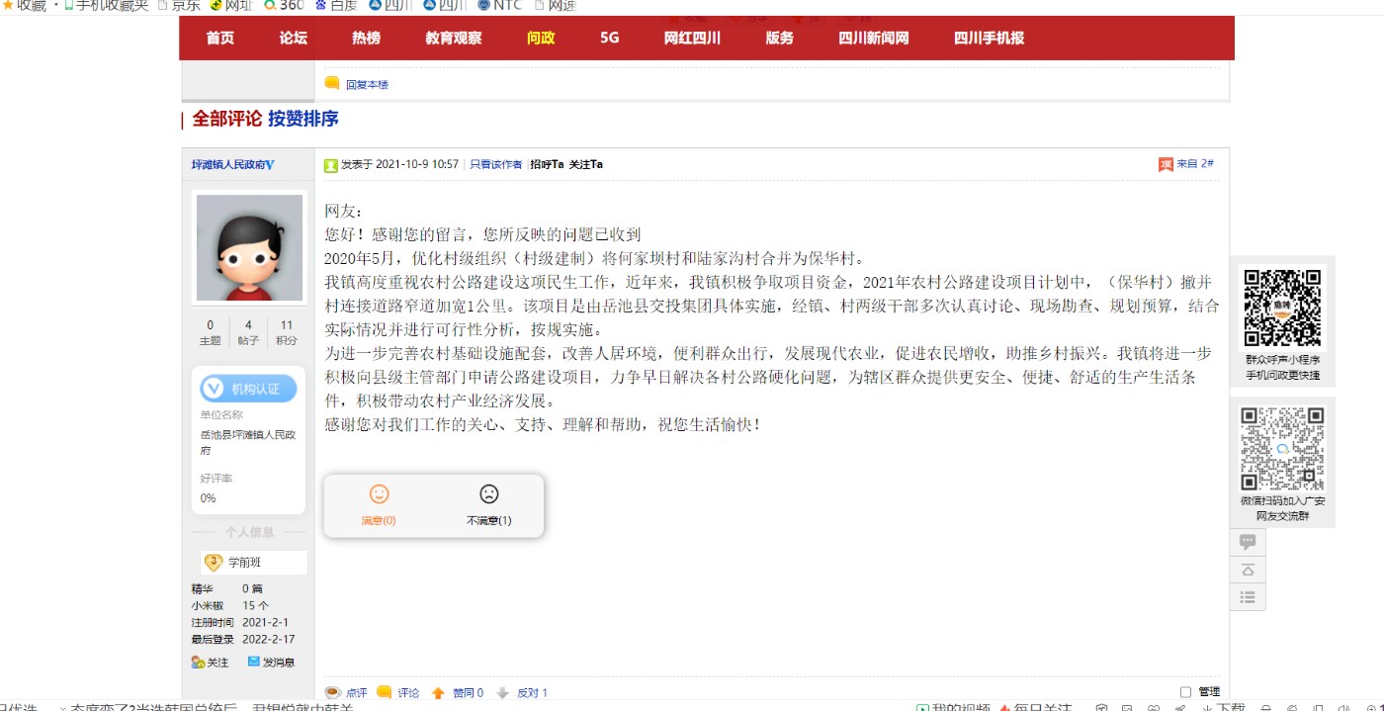Click the 收藏 star bookmark icon

click(x=7, y=5)
